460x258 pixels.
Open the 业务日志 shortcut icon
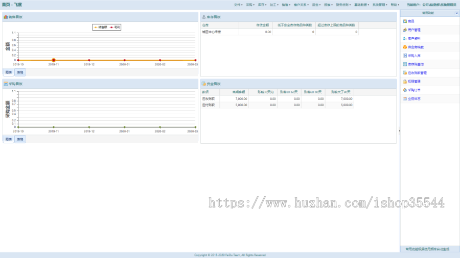point(405,99)
